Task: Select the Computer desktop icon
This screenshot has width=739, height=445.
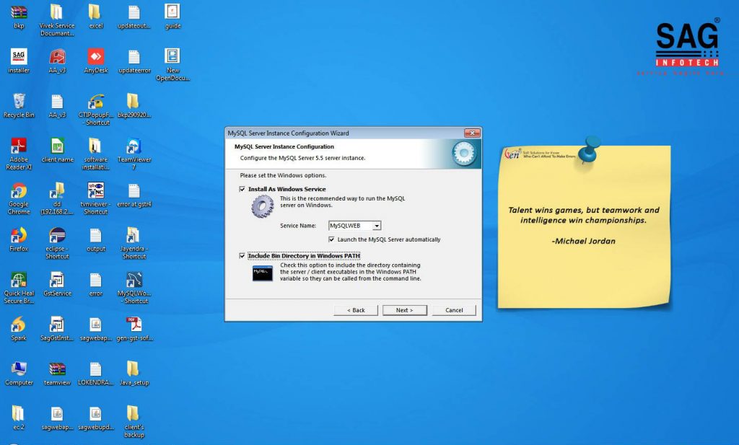Action: point(19,369)
